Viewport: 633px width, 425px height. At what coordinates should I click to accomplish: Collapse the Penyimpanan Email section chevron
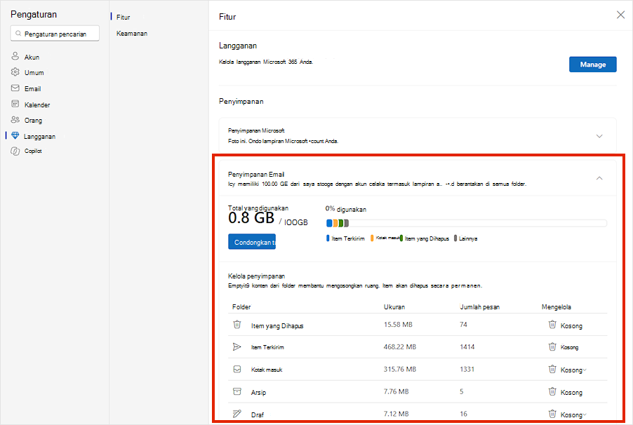click(599, 178)
